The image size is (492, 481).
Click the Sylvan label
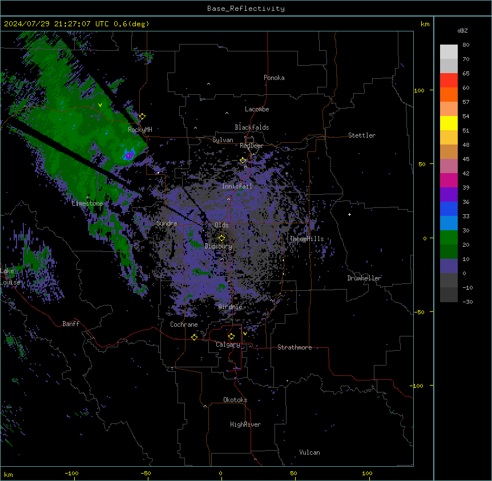(x=223, y=140)
